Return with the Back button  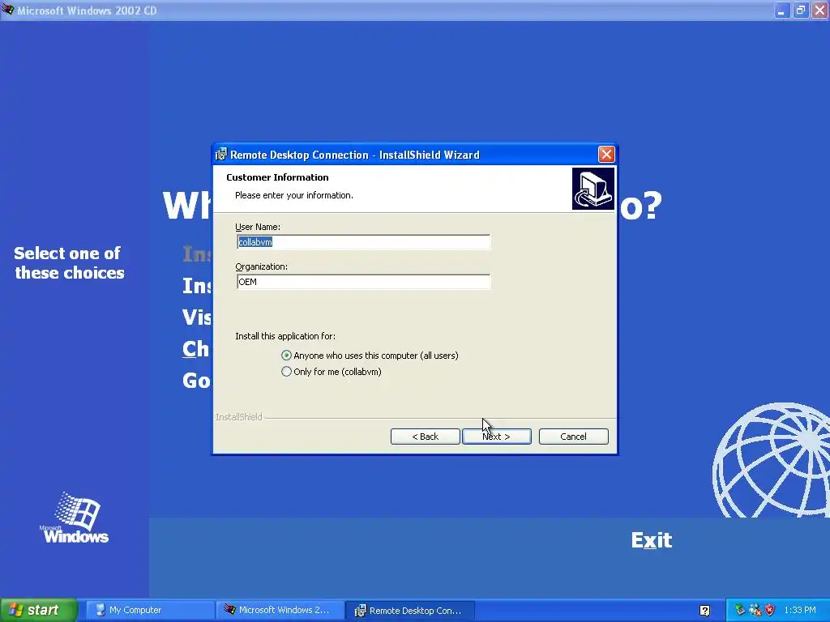point(425,437)
